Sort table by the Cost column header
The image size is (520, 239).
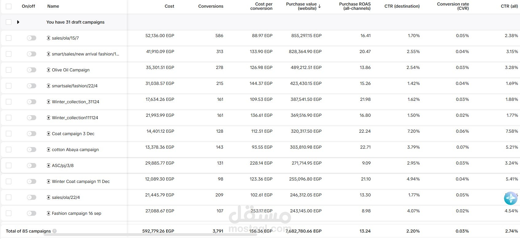(x=169, y=6)
